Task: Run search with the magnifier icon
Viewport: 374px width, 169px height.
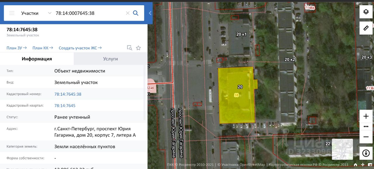Action: 136,13
